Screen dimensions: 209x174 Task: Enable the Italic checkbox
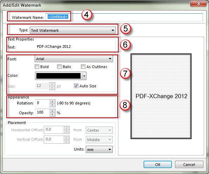point(59,66)
